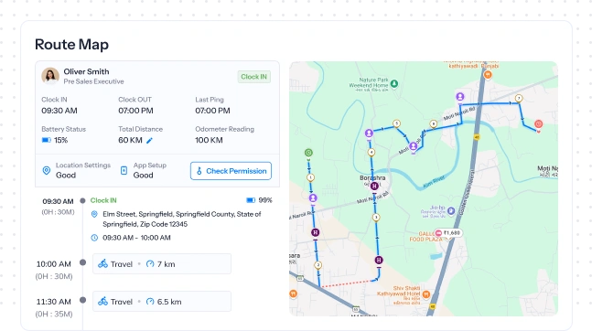Click the bike icon in 7 km travel row
This screenshot has height=331, width=592.
tap(102, 263)
